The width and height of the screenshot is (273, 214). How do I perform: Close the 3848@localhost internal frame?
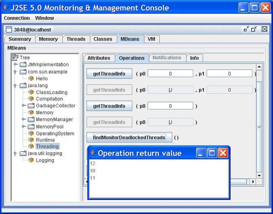pos(265,29)
